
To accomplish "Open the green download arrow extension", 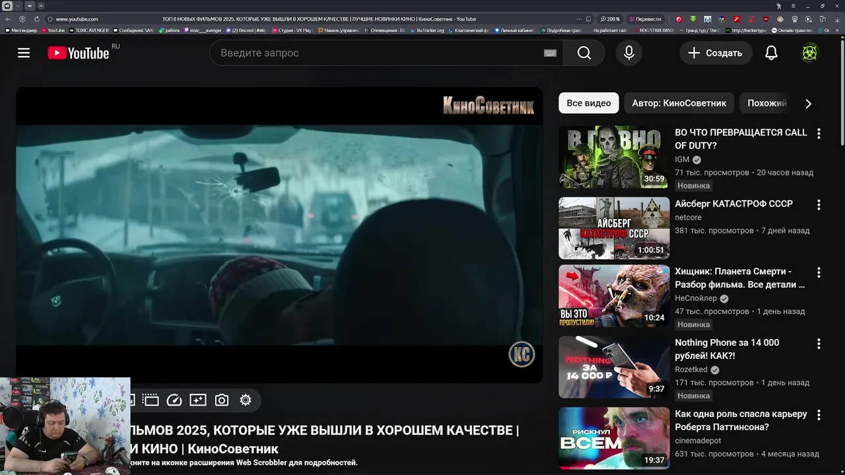I will [693, 19].
